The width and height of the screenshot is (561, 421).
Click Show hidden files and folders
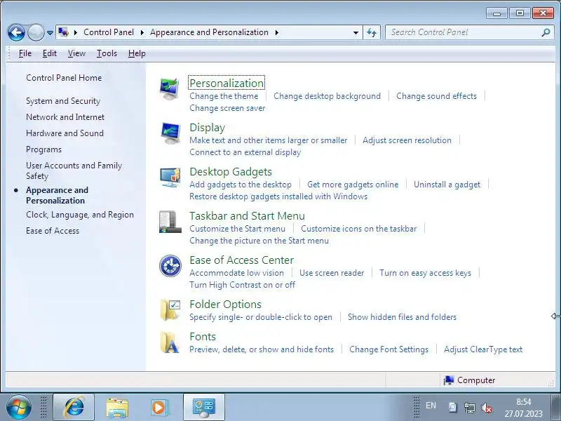coord(402,317)
